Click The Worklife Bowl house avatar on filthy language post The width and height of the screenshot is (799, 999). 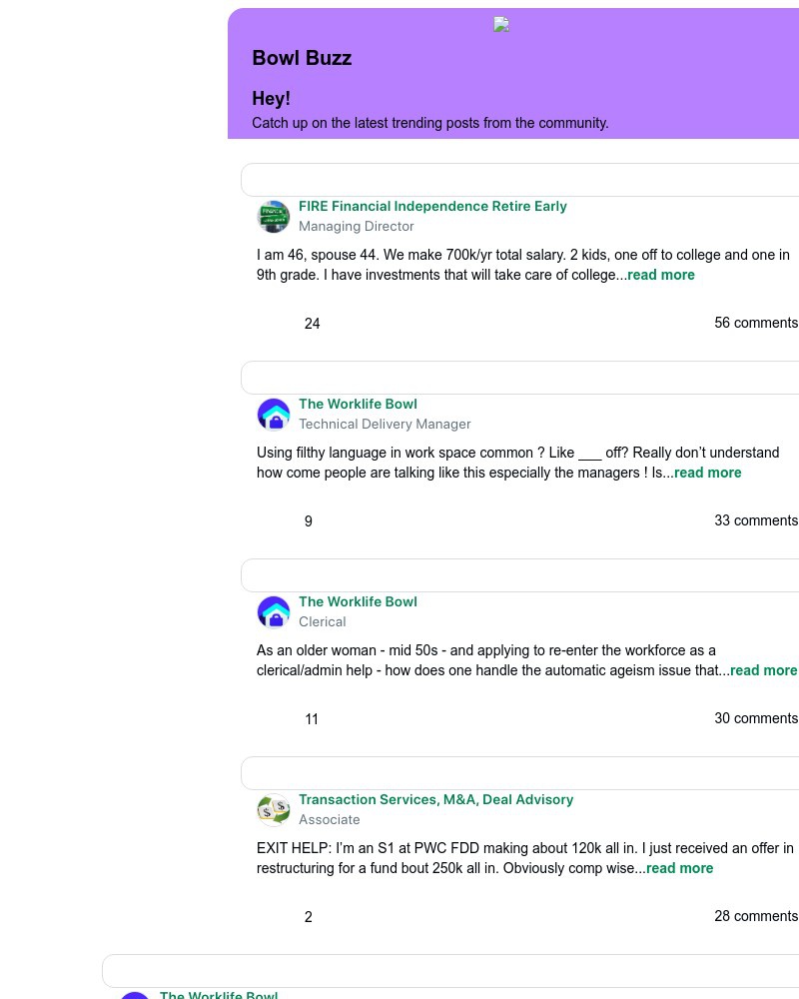274,414
